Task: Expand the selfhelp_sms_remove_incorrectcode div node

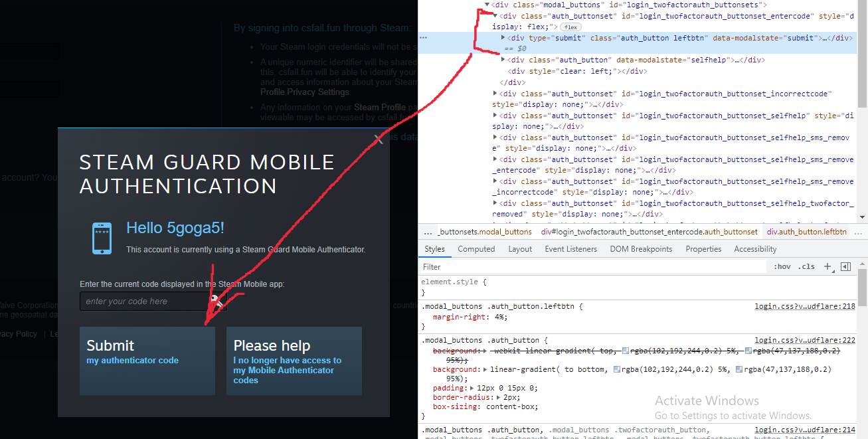Action: coord(495,181)
